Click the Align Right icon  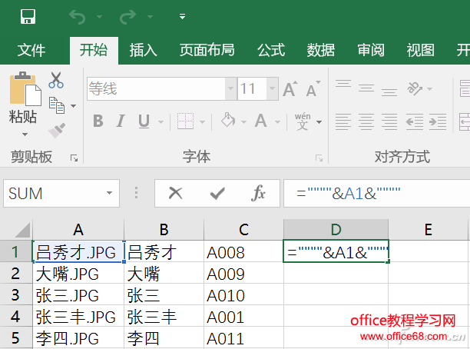click(389, 121)
